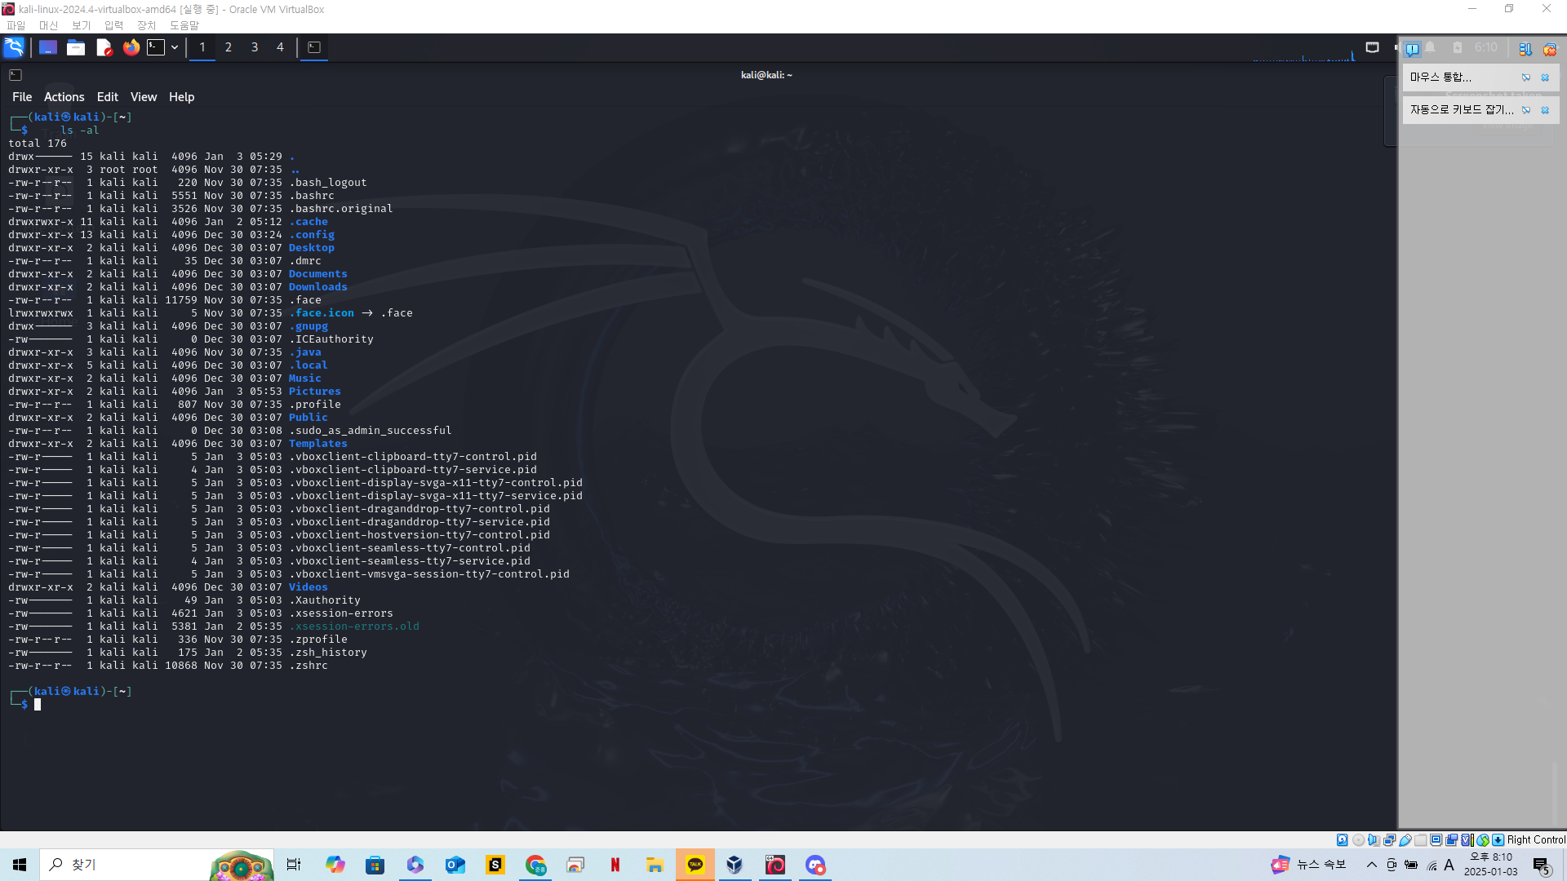
Task: Switch to workspace 3
Action: (x=255, y=47)
